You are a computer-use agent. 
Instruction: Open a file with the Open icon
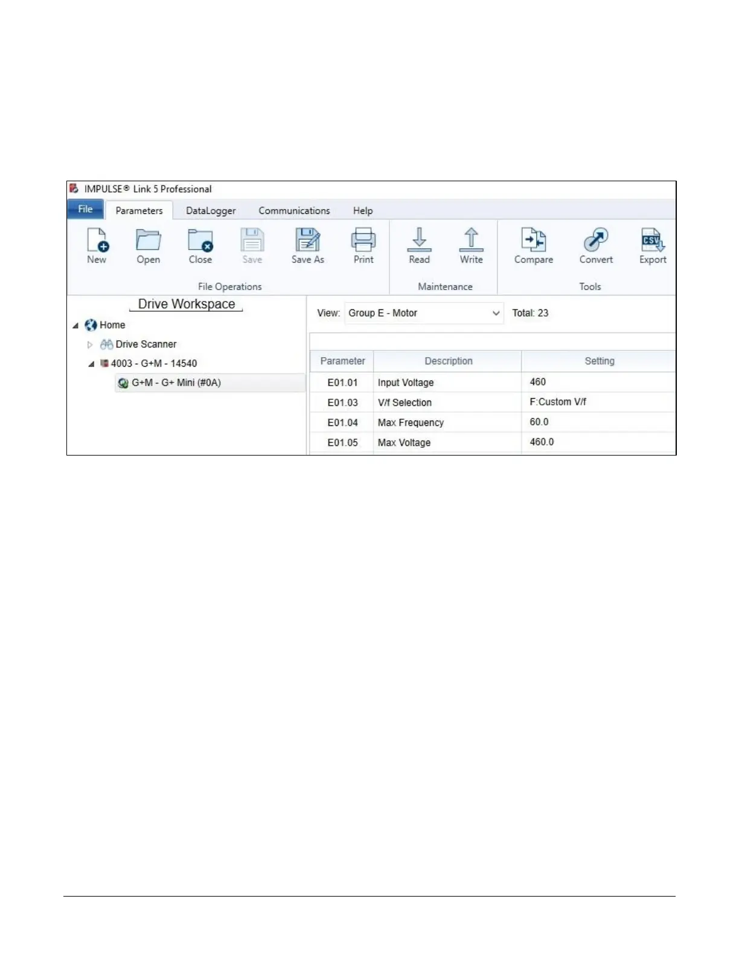(x=148, y=240)
